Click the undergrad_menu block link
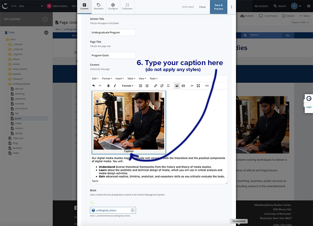 click(x=106, y=210)
